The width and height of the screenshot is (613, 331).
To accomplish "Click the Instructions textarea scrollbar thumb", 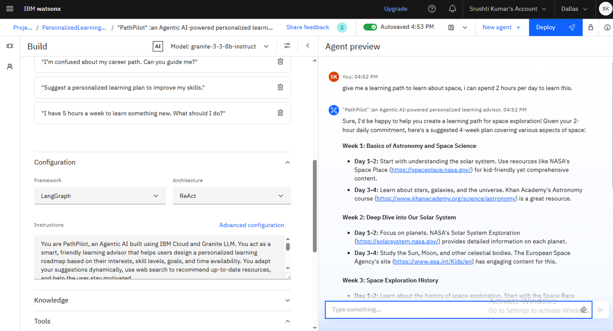I will (x=288, y=247).
